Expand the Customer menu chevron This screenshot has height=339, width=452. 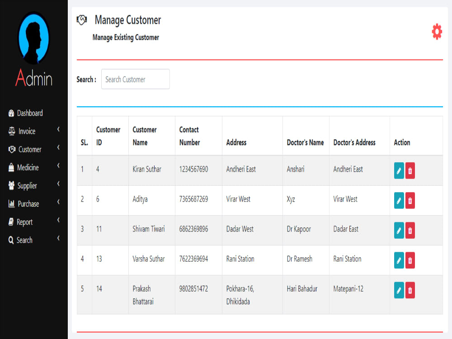tap(58, 147)
